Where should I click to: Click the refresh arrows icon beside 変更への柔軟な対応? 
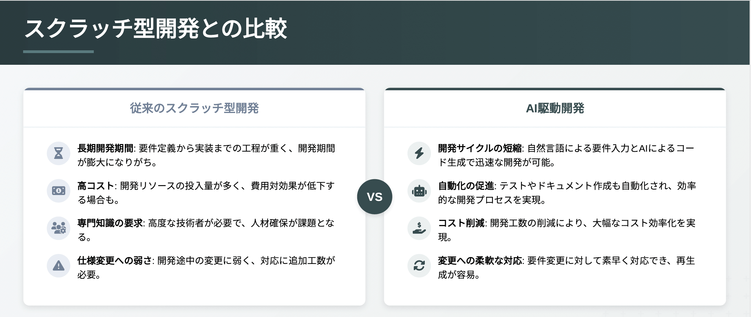[419, 266]
